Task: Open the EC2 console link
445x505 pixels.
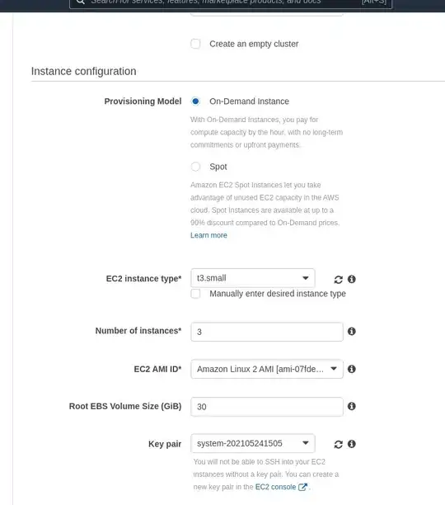Action: tap(275, 487)
